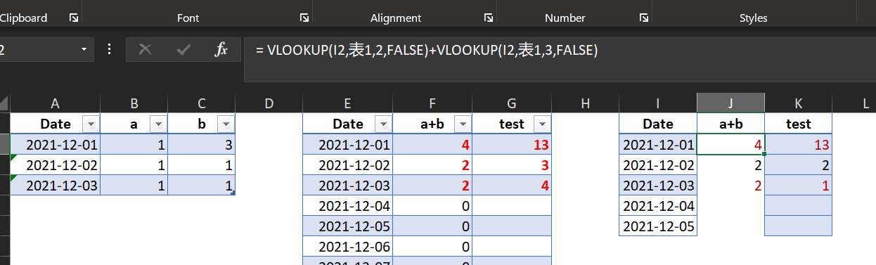The image size is (876, 265).
Task: Select cell E6 with date 2021-12-05
Action: [347, 226]
